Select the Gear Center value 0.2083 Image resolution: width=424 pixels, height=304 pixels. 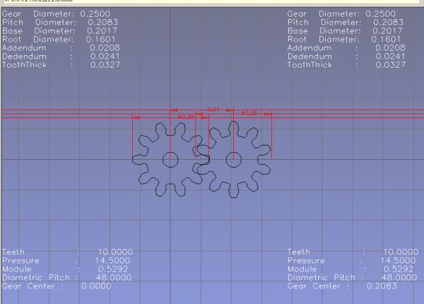(x=382, y=286)
